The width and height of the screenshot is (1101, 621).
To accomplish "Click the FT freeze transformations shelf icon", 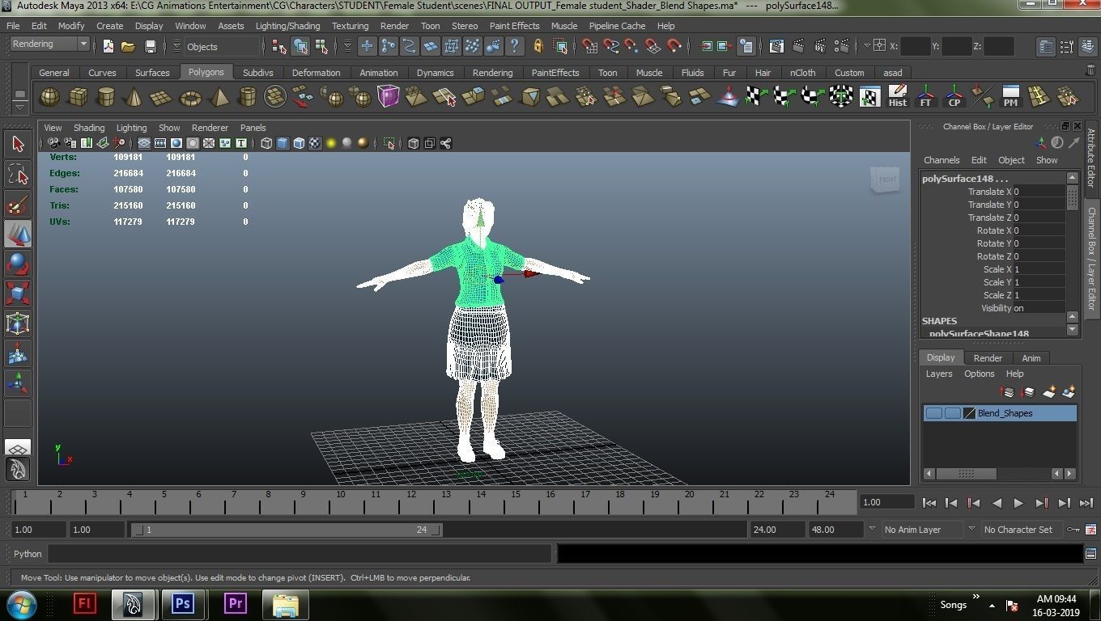I will coord(925,97).
